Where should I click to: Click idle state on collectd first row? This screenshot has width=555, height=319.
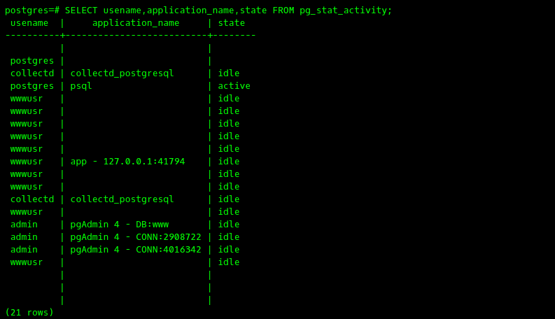[229, 73]
